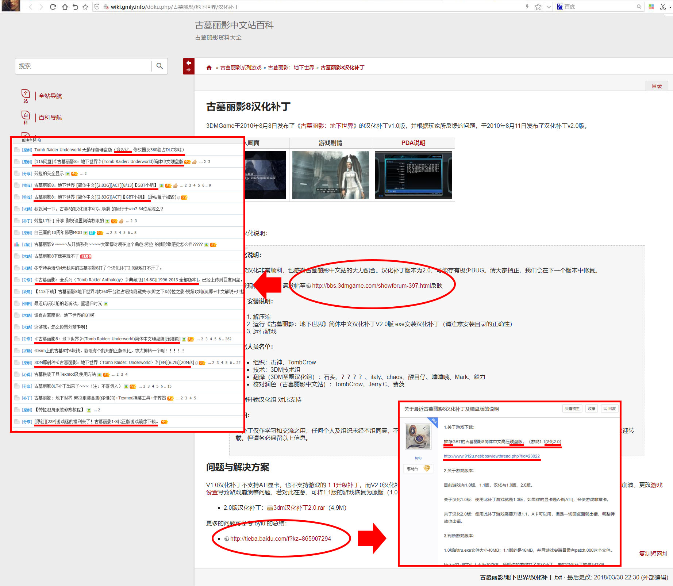673x586 pixels.
Task: Open thread 这游戏。怎么设置分辨率啊!
Action: point(61,327)
